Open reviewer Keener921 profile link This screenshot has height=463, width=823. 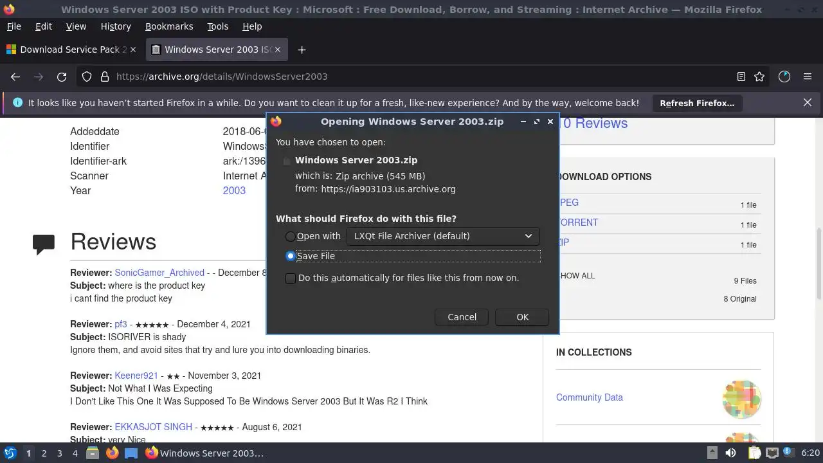click(x=136, y=376)
